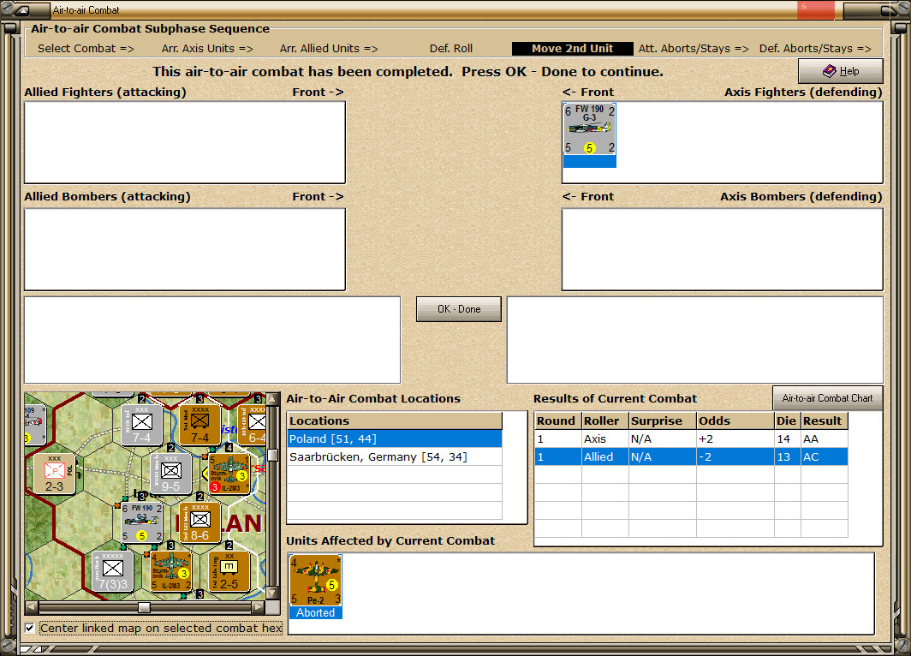Click the 6-4 counter at map edge
The image size is (911, 656).
point(253,426)
